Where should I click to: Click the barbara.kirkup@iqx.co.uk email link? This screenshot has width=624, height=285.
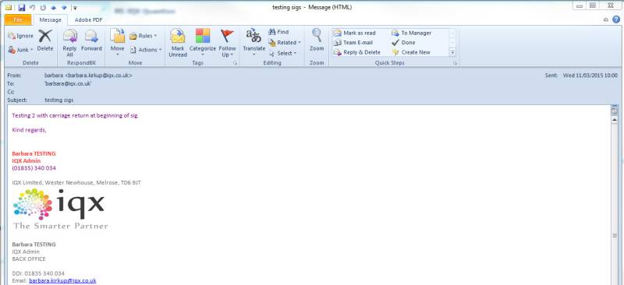coord(62,280)
